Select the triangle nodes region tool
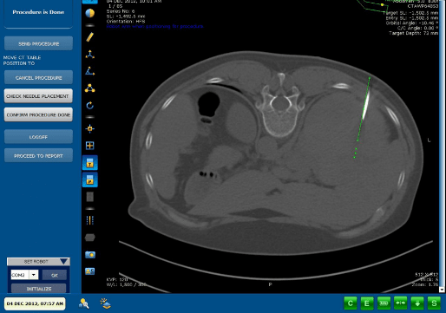 90,88
